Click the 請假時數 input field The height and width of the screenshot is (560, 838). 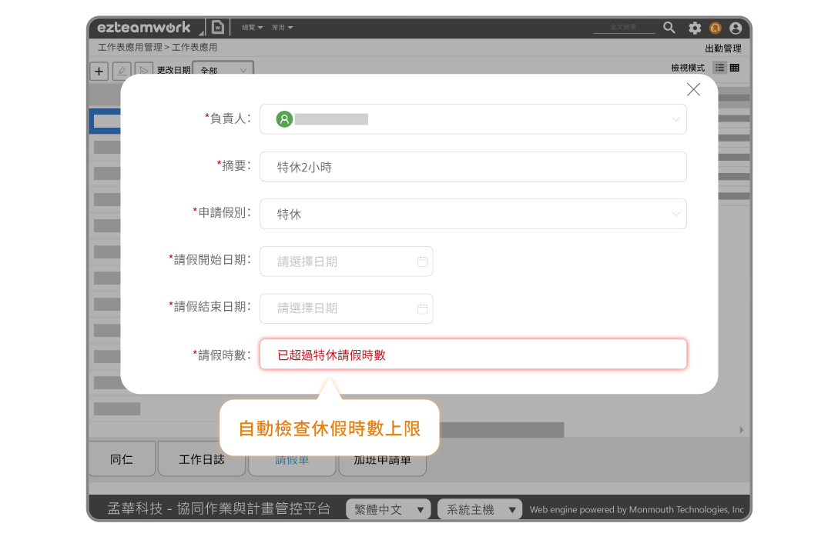472,355
